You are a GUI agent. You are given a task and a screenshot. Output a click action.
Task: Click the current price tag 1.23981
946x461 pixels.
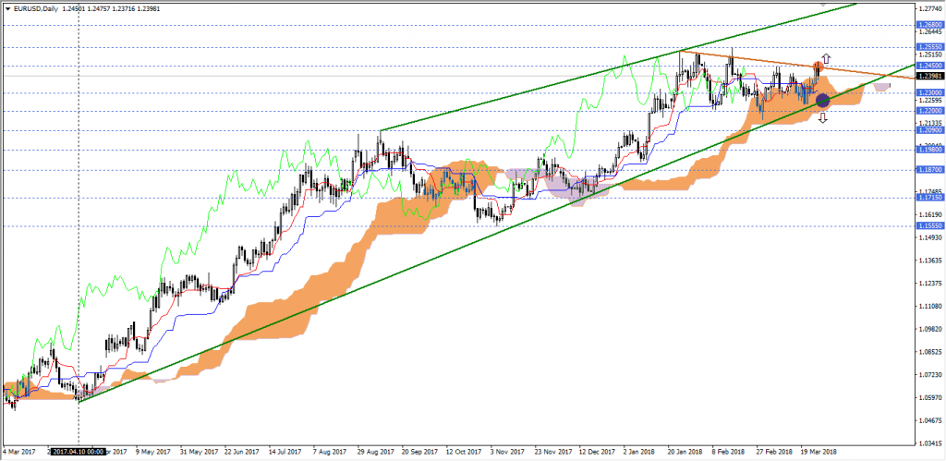(x=928, y=76)
